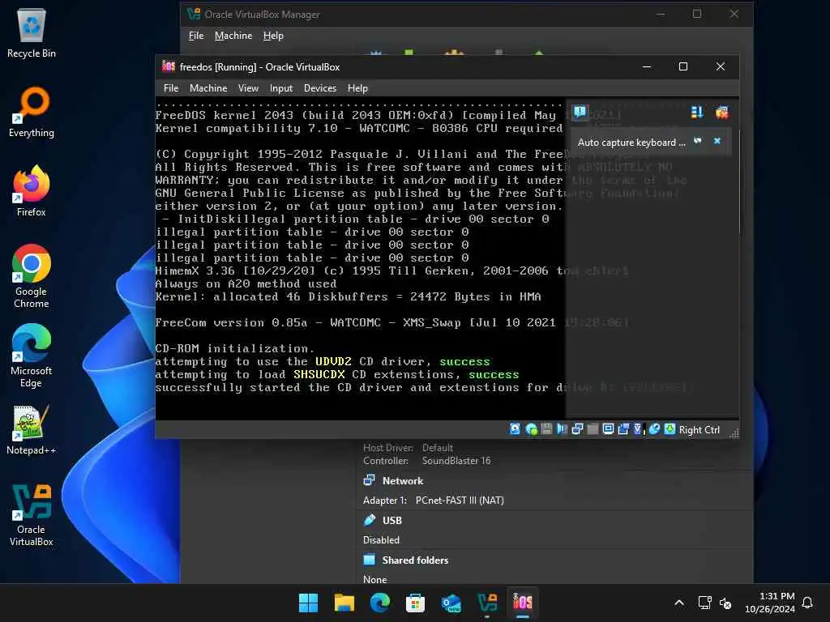Click 'Disabled' text under USB section
The width and height of the screenshot is (830, 622).
(x=381, y=540)
